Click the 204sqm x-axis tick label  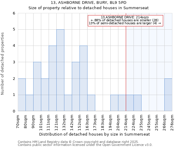tap(118, 123)
